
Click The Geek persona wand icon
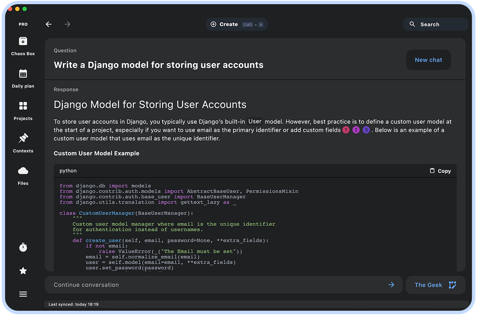click(452, 285)
